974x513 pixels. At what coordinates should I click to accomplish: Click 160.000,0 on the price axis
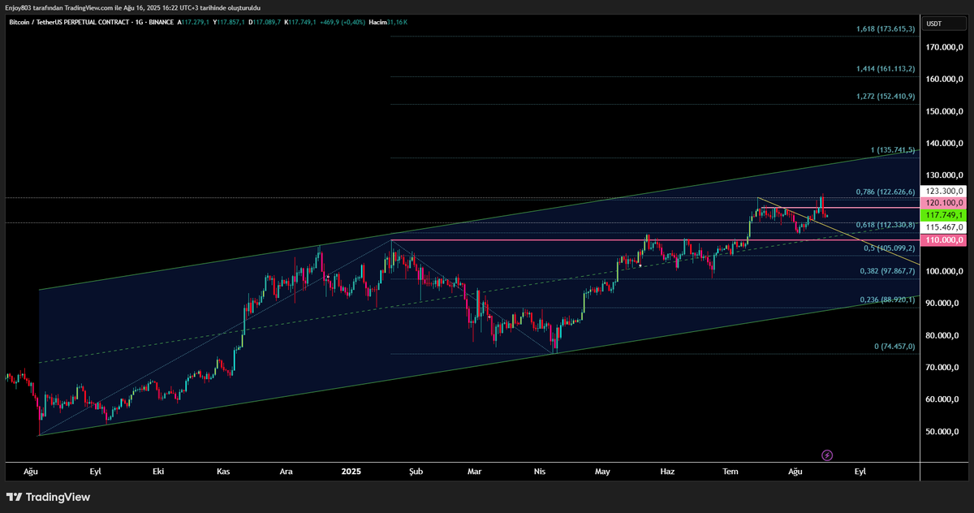943,79
